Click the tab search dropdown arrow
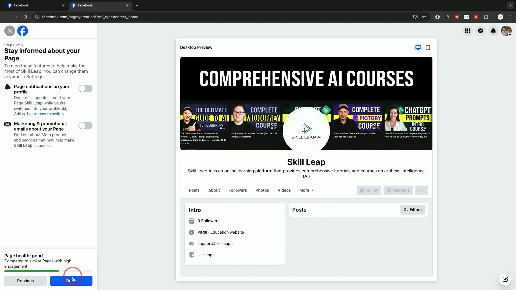Viewport: 516px width, 290px height. click(510, 5)
